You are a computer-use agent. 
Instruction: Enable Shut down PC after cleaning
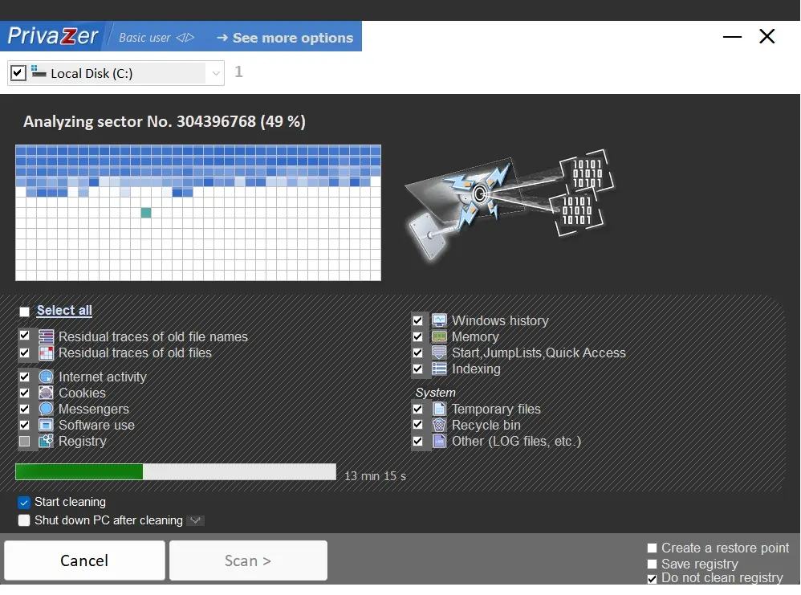pyautogui.click(x=24, y=520)
